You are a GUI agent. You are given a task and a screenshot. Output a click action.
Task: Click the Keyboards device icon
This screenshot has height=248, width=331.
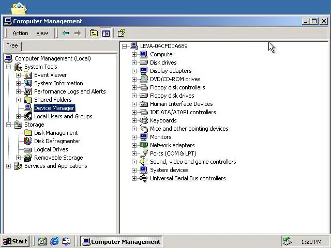click(144, 120)
